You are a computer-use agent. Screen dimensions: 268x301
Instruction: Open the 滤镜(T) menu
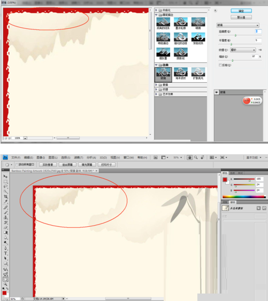[79, 157]
